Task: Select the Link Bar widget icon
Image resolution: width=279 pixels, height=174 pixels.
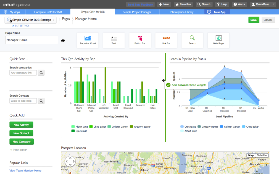Action: click(x=166, y=40)
